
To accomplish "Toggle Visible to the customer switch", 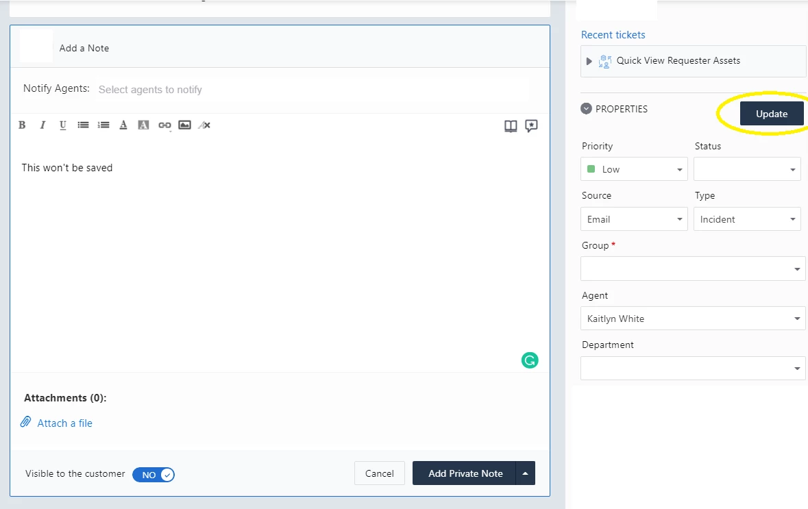I will (x=154, y=475).
